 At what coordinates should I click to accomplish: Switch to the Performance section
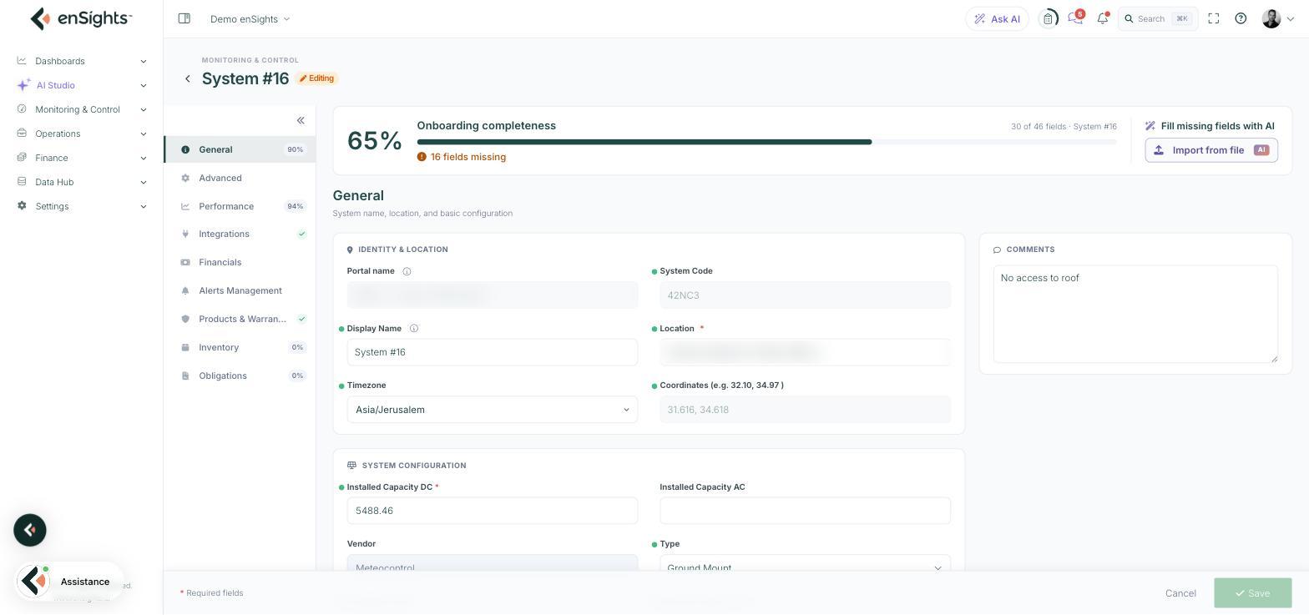click(x=240, y=206)
